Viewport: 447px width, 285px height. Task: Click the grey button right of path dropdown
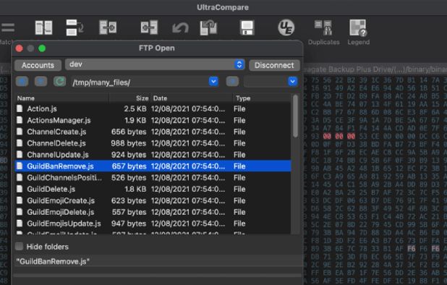click(232, 82)
